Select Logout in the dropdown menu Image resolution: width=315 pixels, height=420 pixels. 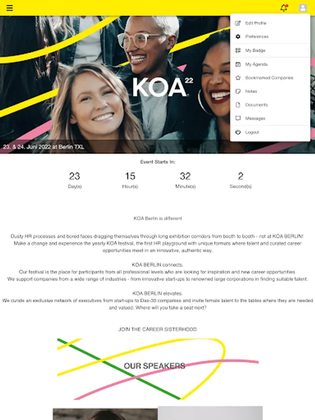(270, 132)
